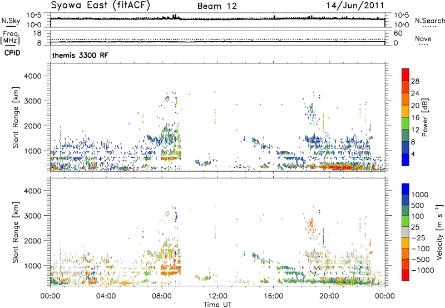Click the time axis label "08:00"

coord(161,296)
